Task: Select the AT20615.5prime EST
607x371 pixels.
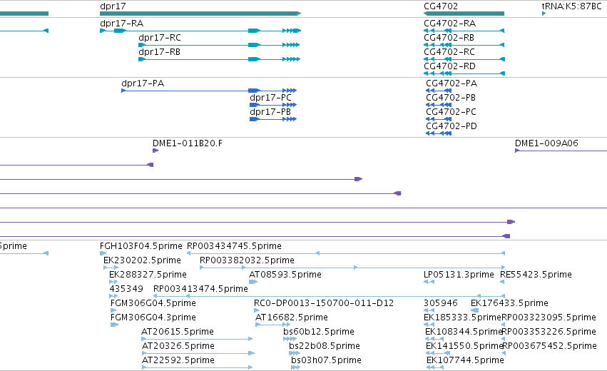Action: point(197,339)
